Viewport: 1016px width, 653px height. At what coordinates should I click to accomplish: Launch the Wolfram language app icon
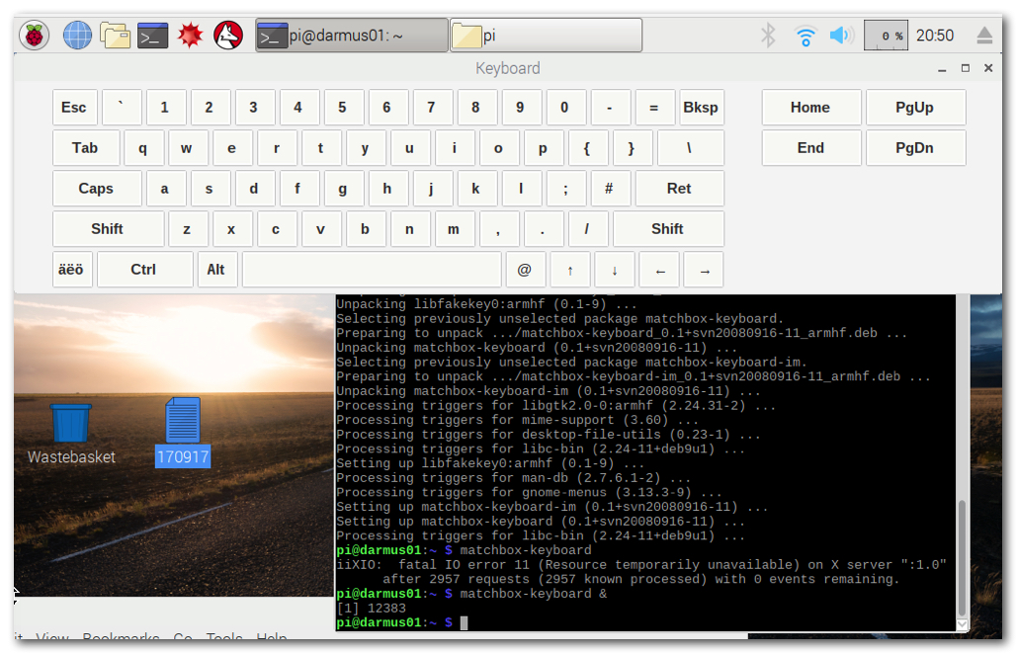pos(227,33)
